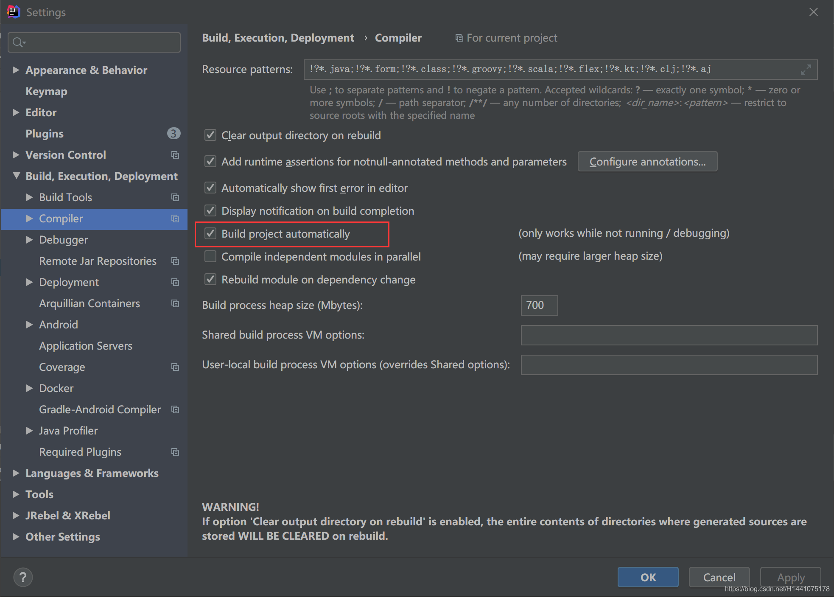834x597 pixels.
Task: Click the project-level icon next to Deployment
Action: [175, 282]
